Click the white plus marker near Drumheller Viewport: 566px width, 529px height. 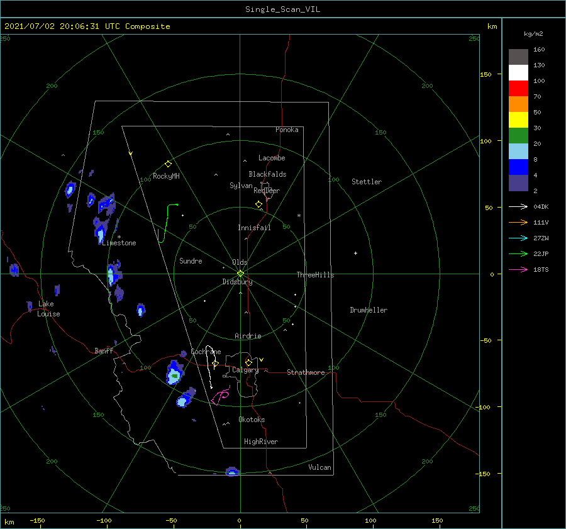click(355, 253)
